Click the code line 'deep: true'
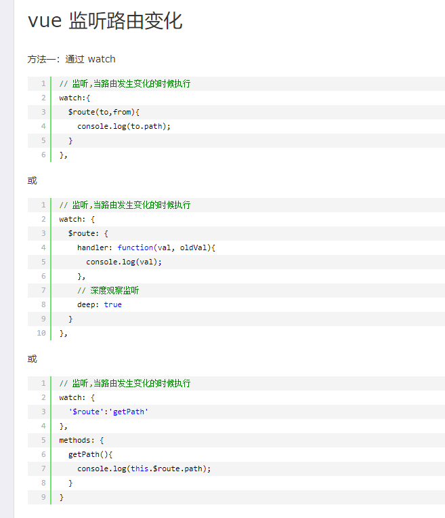Screen dimensions: 445x518 [x=100, y=304]
